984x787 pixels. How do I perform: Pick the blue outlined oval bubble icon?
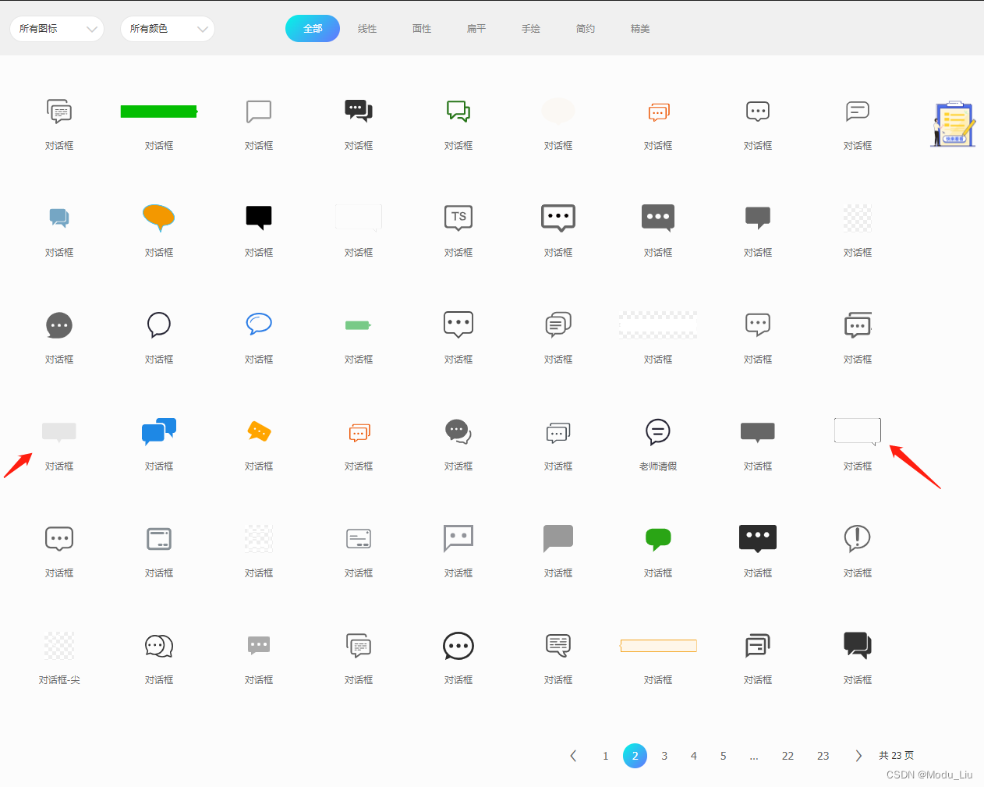259,324
